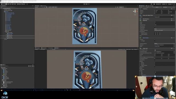176x99 pixels.
Task: Open the Assets menu
Action: point(5,2)
